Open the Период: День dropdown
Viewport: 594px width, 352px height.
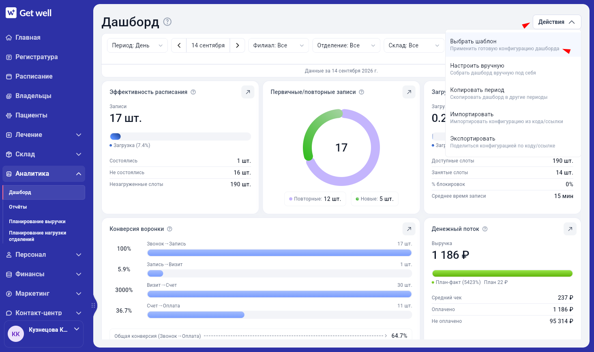pyautogui.click(x=137, y=45)
